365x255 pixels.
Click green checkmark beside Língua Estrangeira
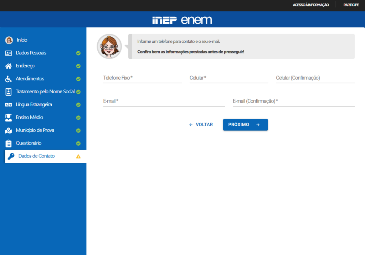[x=78, y=105]
